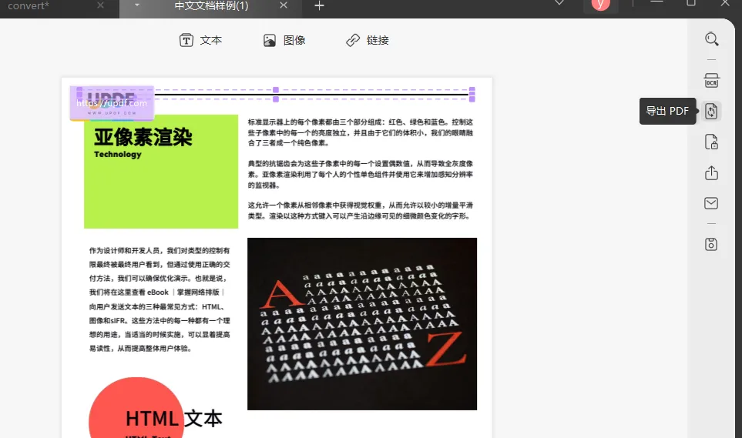Viewport: 742px width, 438px height.
Task: Open the user account avatar y
Action: pyautogui.click(x=600, y=5)
